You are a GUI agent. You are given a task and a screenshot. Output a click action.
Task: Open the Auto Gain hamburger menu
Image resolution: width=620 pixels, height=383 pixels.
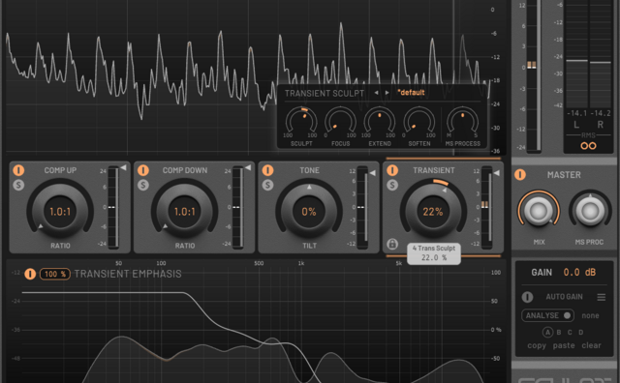pos(601,297)
